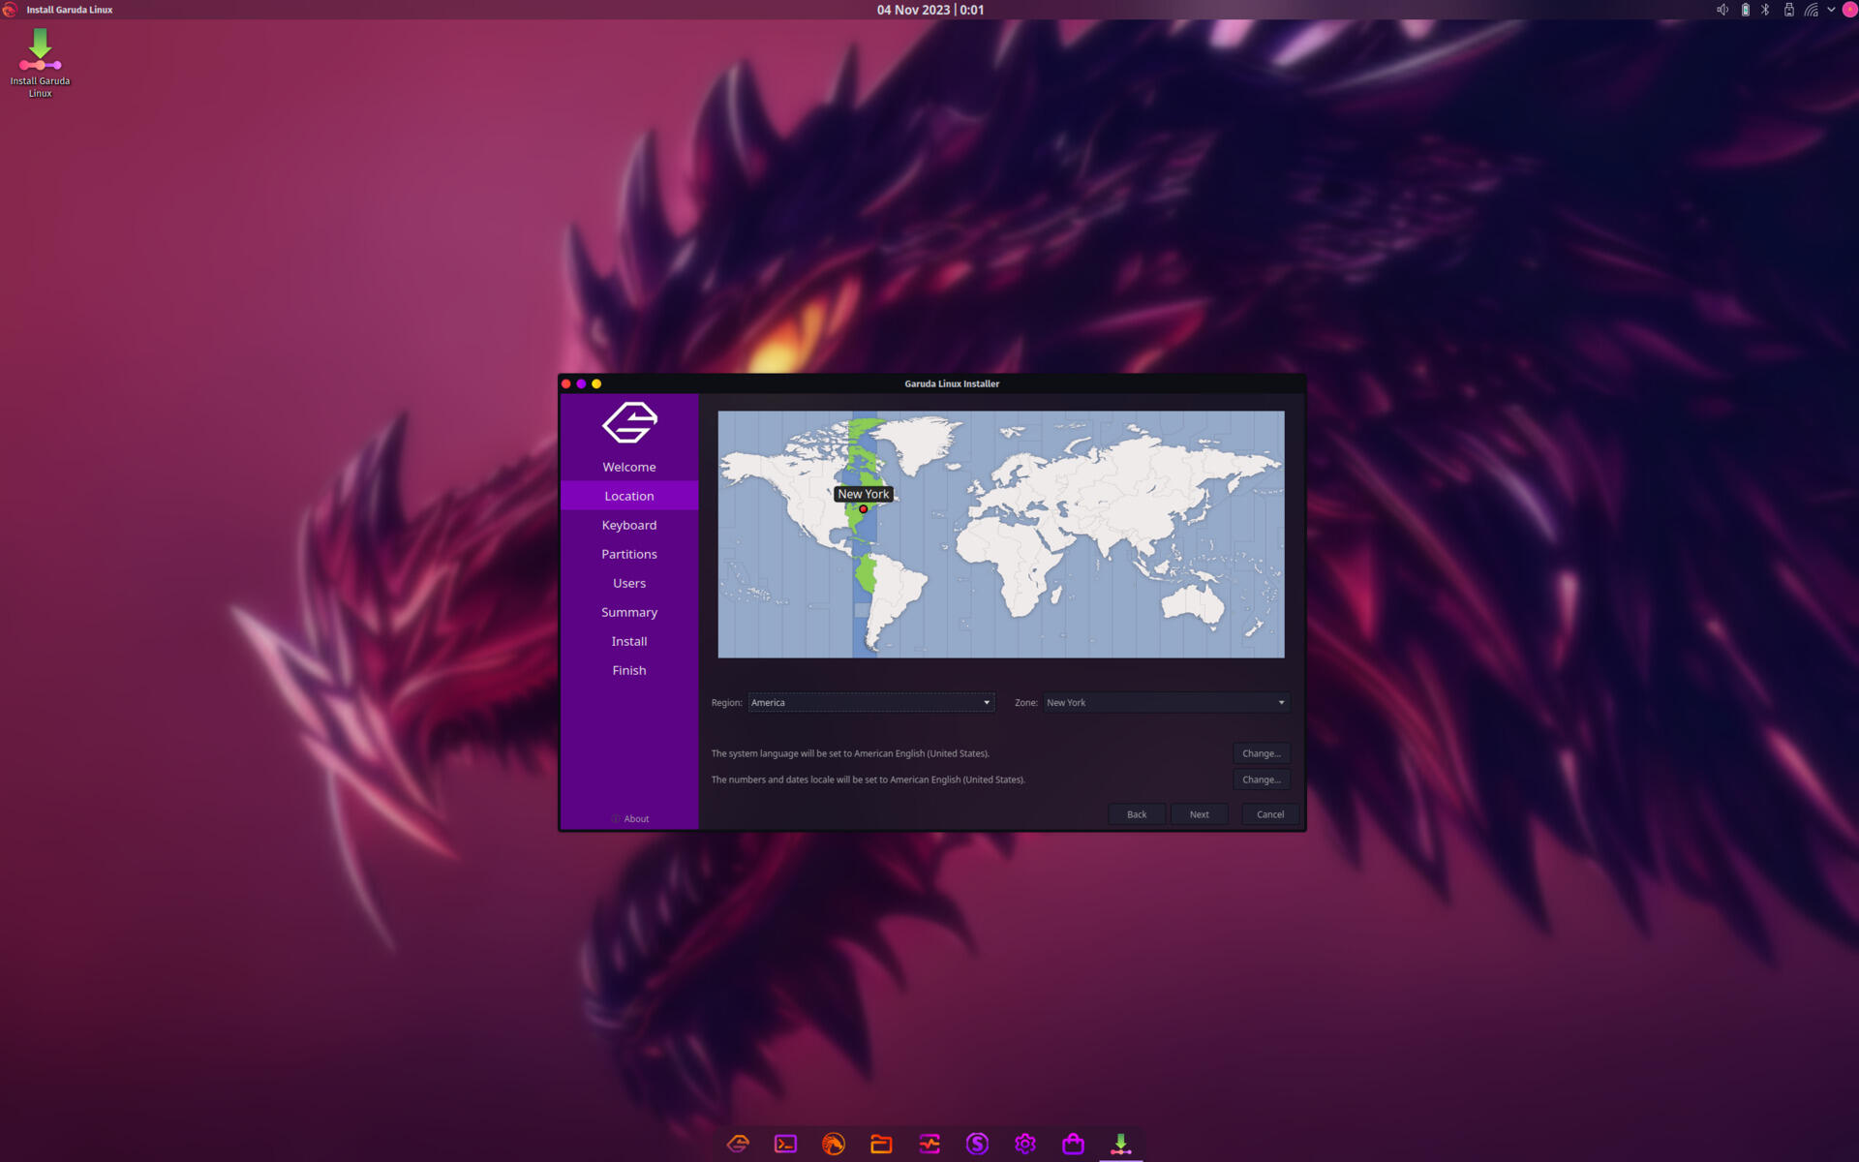Click the Garuda logo in installer sidebar
The image size is (1859, 1162).
(x=629, y=422)
